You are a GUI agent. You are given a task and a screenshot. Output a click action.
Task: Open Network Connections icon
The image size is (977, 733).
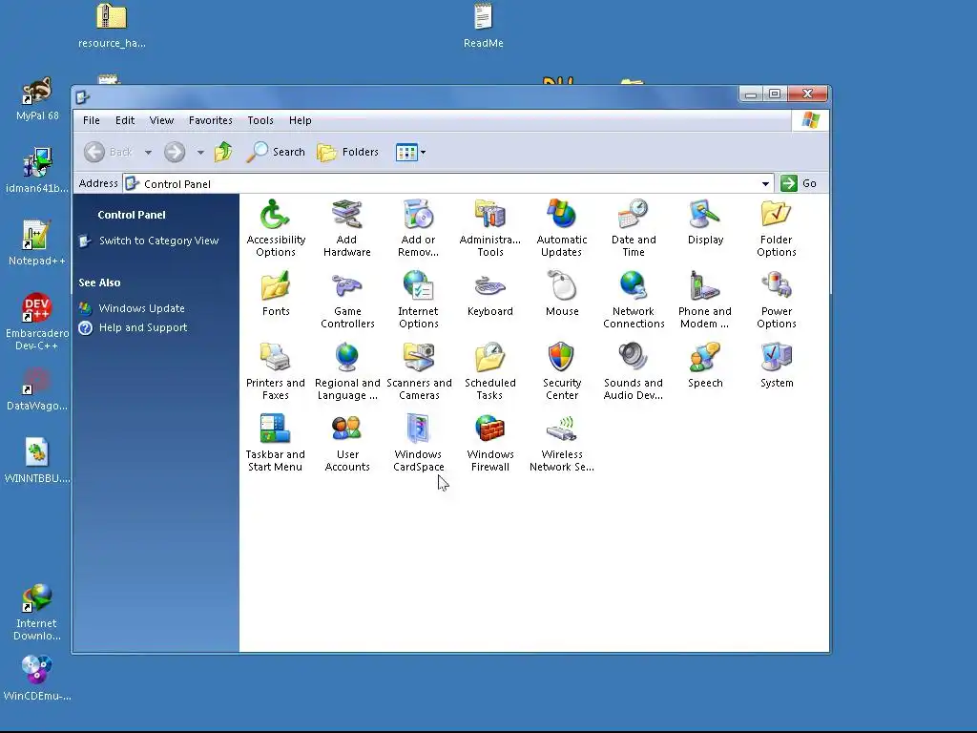point(634,300)
